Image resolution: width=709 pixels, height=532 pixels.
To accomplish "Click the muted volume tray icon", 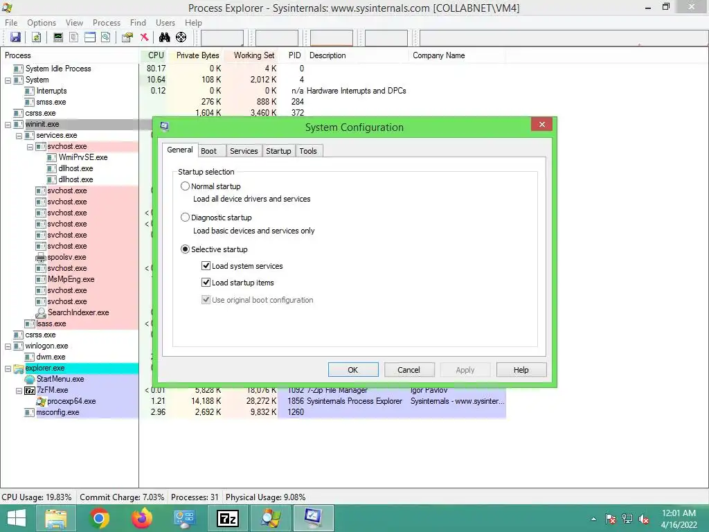I will [644, 519].
